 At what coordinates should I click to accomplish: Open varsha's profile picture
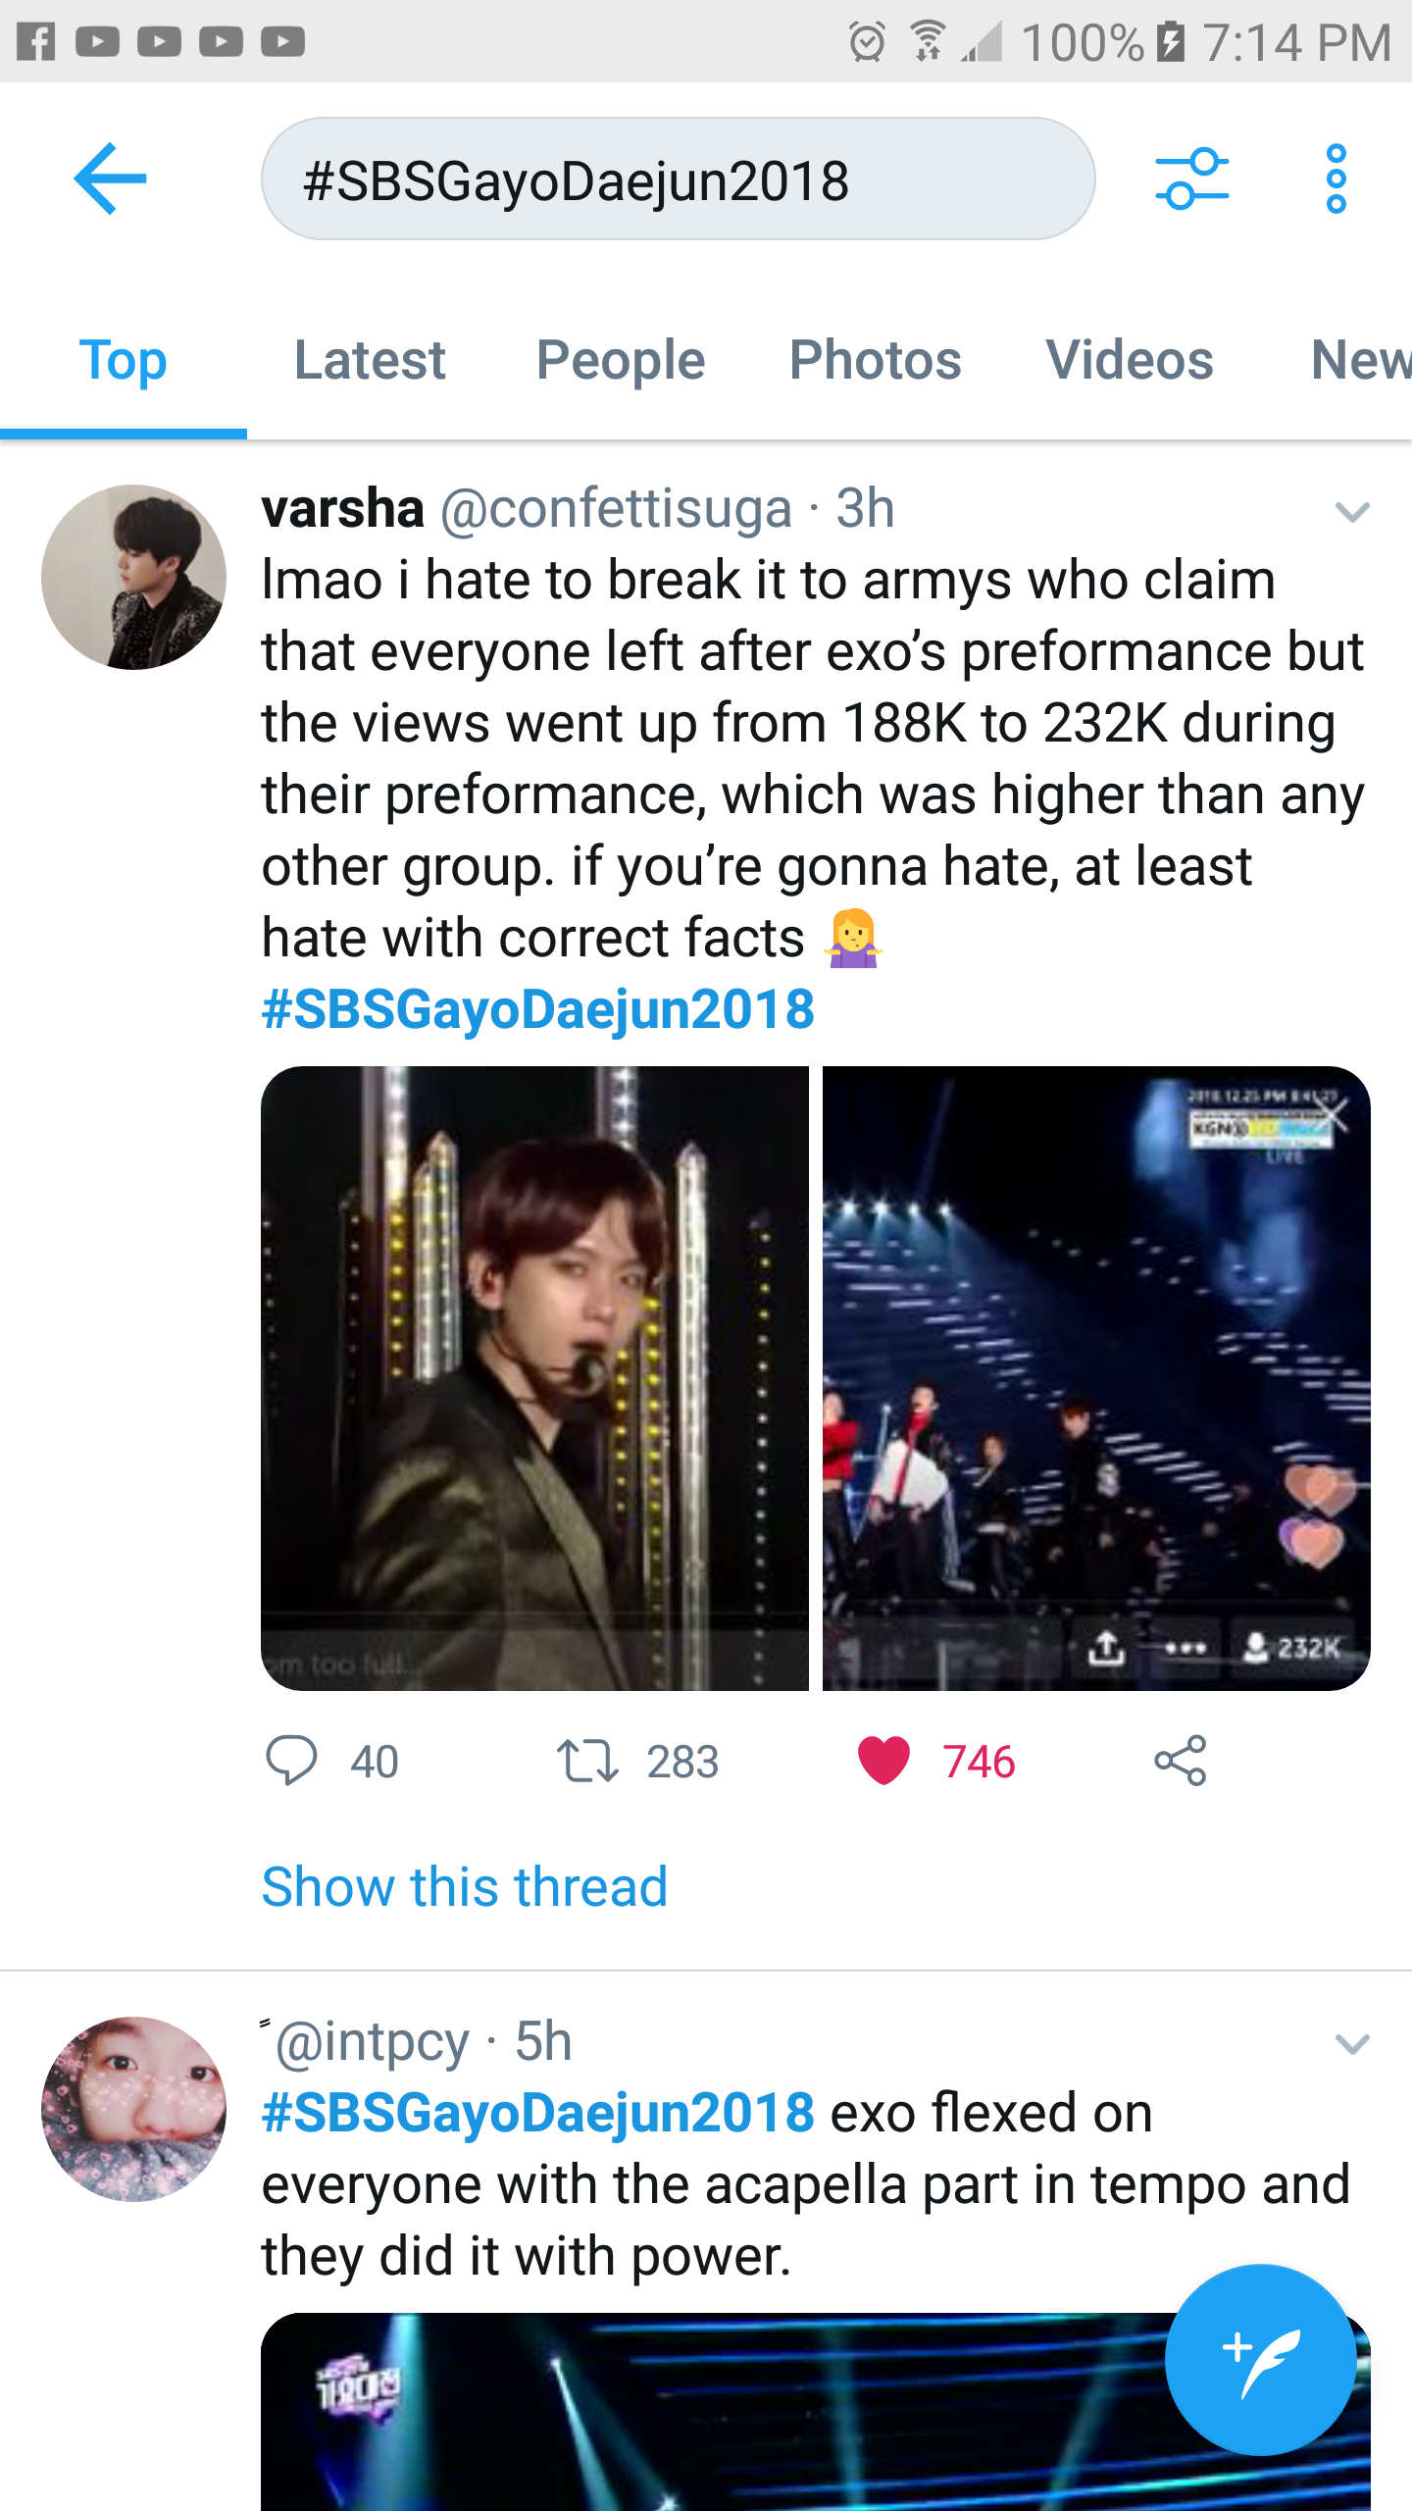(x=134, y=578)
